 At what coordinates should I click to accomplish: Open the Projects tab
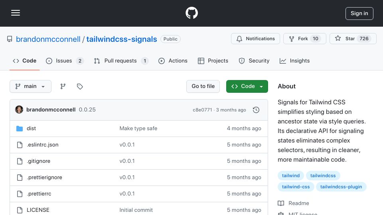point(213,61)
